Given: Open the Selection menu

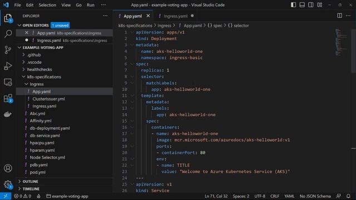Looking at the screenshot, I should (47, 5).
